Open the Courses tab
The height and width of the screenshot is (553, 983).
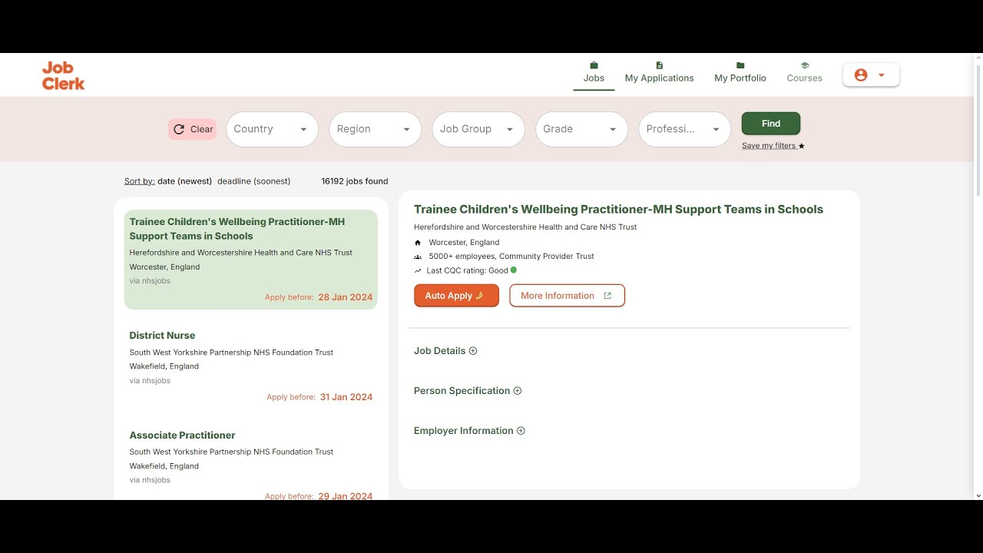[804, 72]
